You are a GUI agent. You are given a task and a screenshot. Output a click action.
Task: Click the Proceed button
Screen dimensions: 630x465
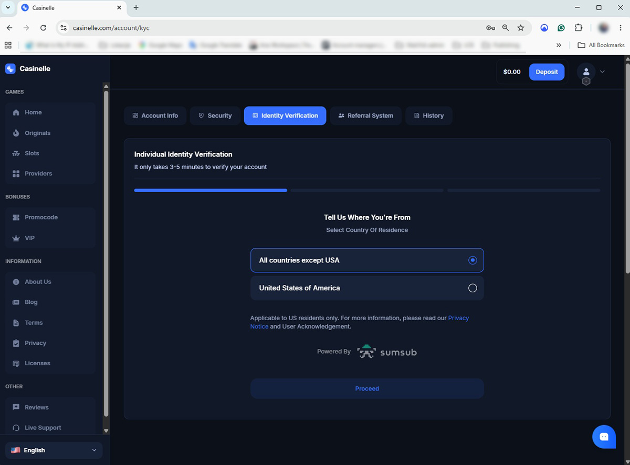tap(367, 389)
